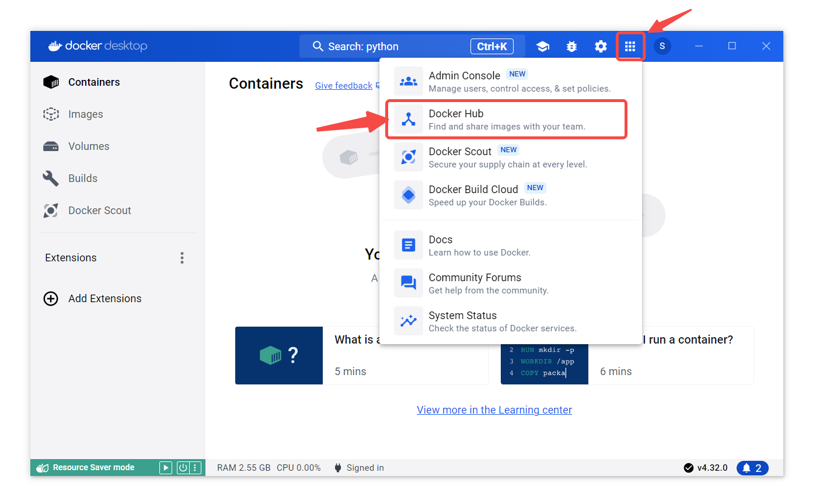Viewport: 823px width, 504px height.
Task: Click the Docker Scout sidebar icon
Action: click(51, 211)
